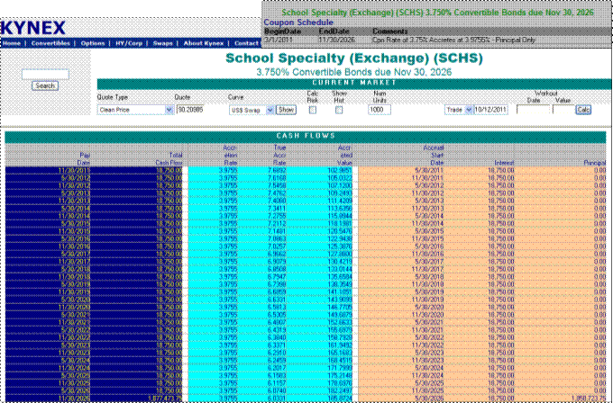Image resolution: width=613 pixels, height=403 pixels.
Task: Select Accreted Value 102.9851
Action: tap(340, 171)
